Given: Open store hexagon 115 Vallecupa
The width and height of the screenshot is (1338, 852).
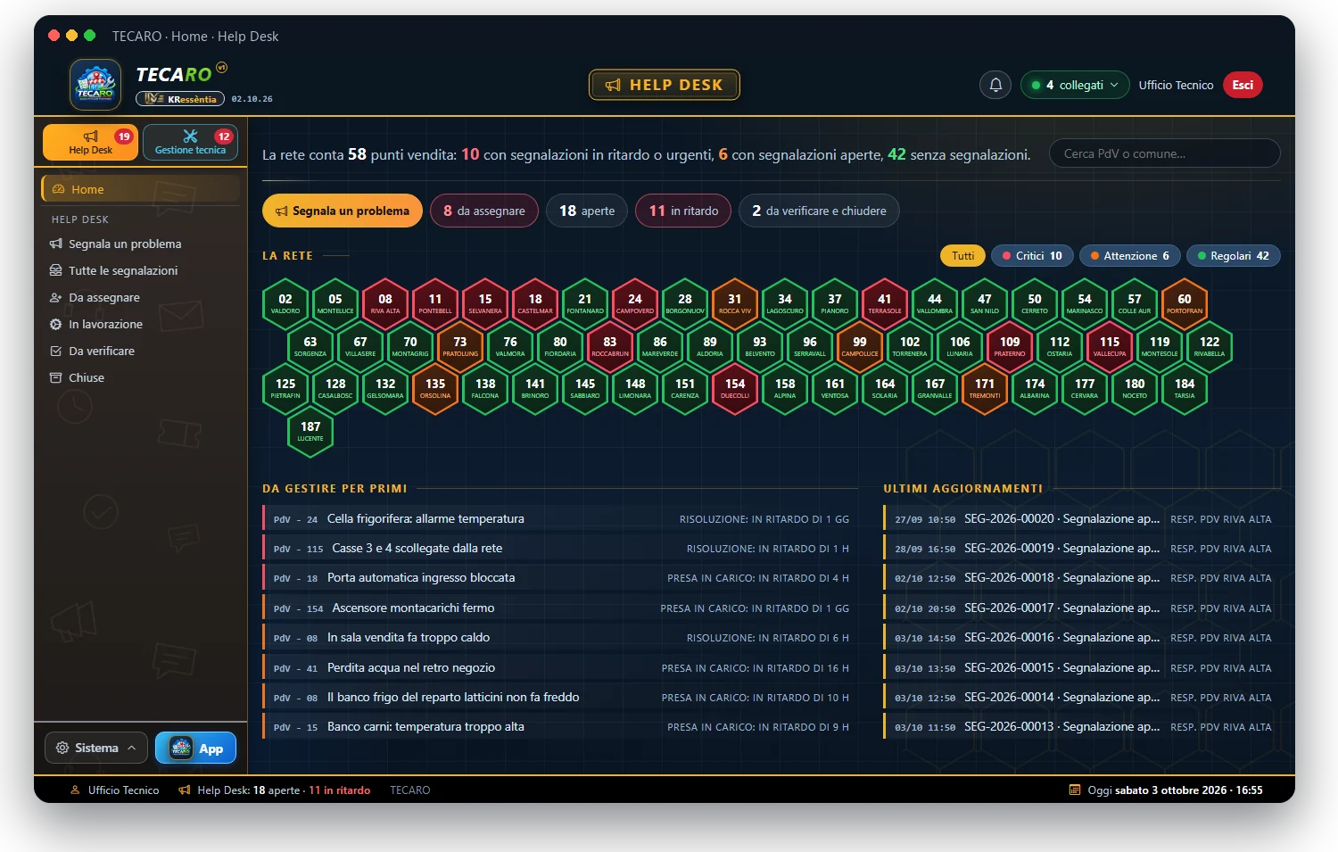Looking at the screenshot, I should [x=1110, y=346].
